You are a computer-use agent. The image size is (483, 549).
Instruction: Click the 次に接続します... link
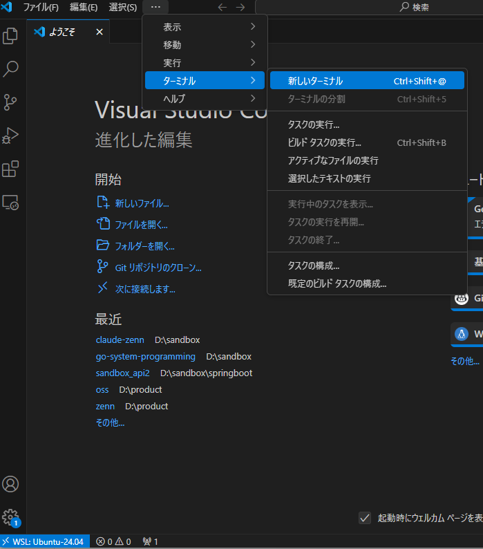(145, 289)
